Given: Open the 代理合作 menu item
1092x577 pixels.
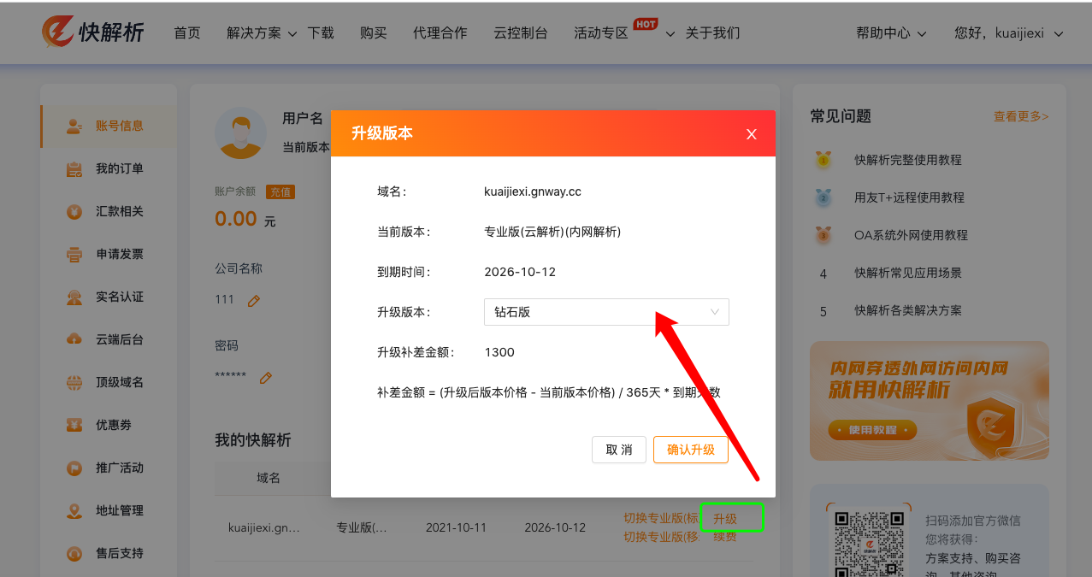Looking at the screenshot, I should pyautogui.click(x=440, y=33).
